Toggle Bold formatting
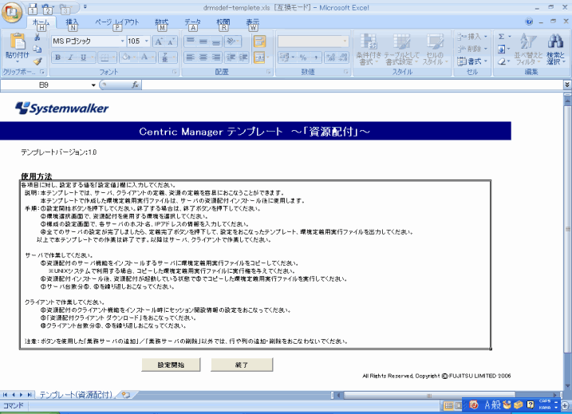The width and height of the screenshot is (572, 414). click(57, 57)
